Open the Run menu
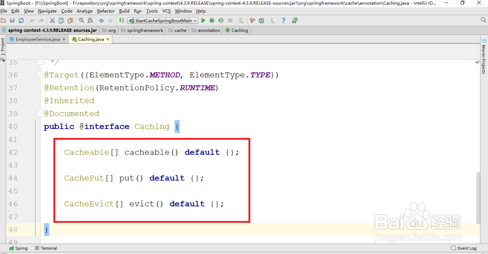Screen dimensions: 488x254 [138, 11]
